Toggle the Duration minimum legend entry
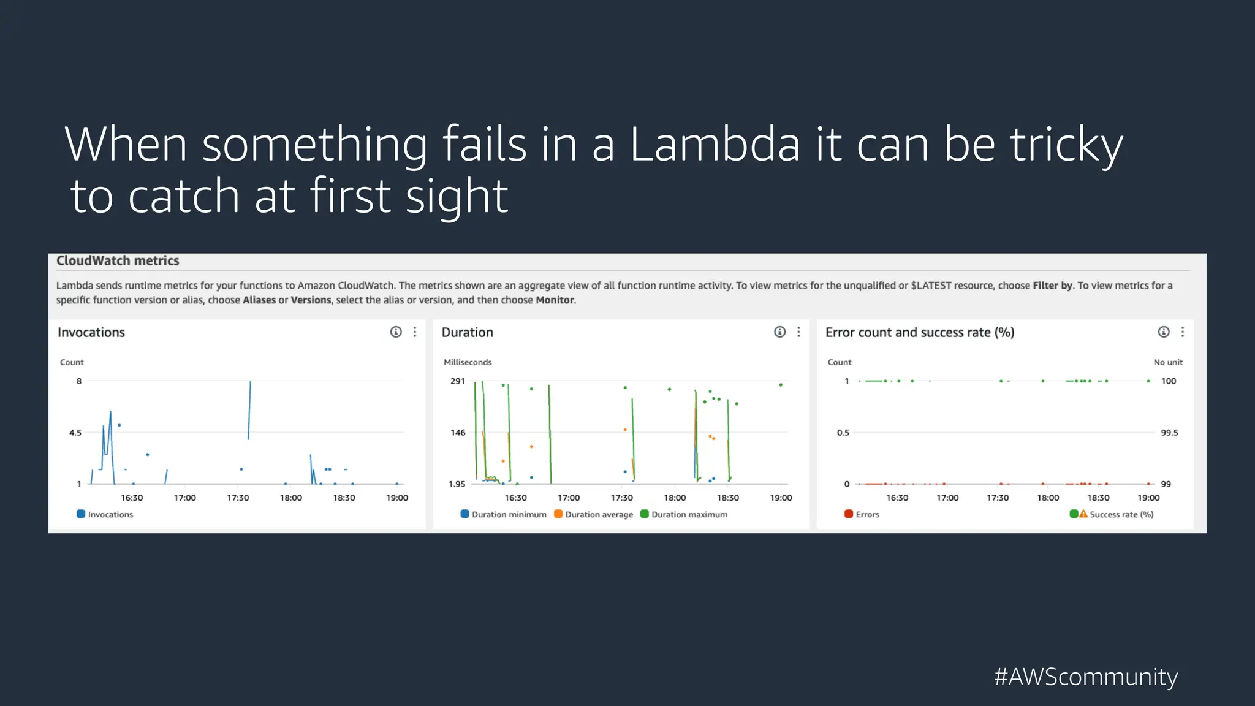Viewport: 1255px width, 706px height. [x=464, y=514]
